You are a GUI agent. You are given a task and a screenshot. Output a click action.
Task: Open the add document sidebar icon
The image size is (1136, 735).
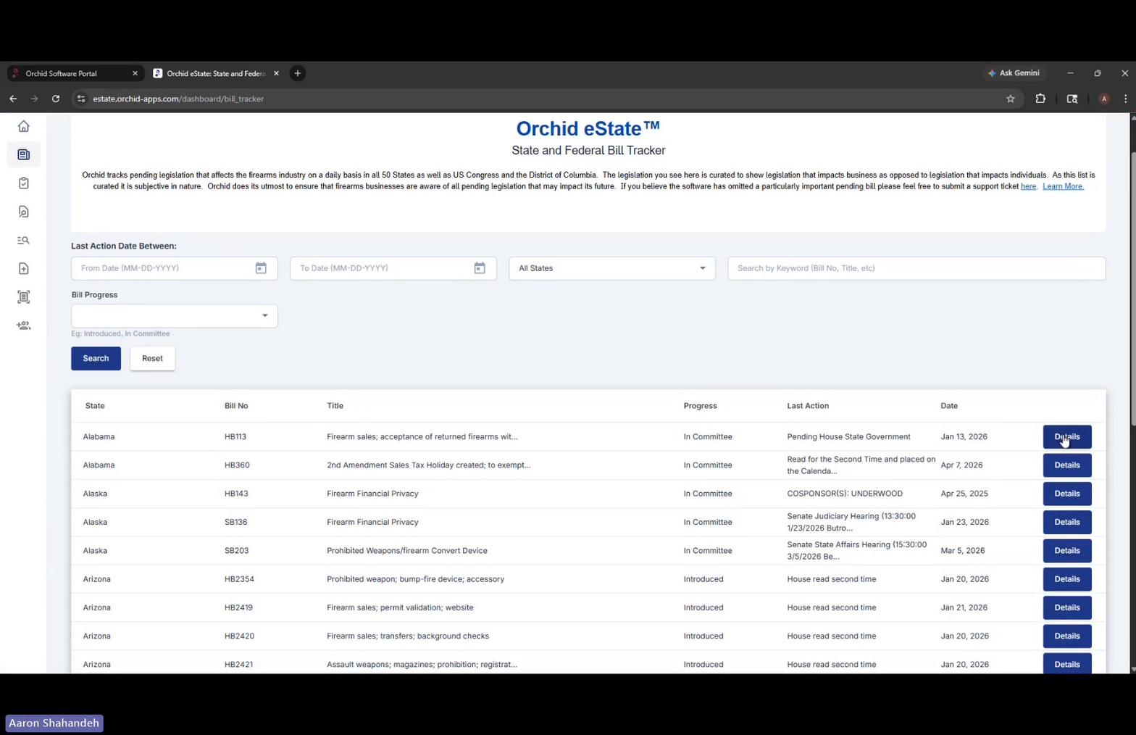(24, 269)
